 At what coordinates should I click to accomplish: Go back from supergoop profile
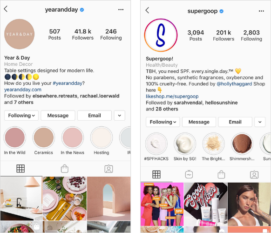pyautogui.click(x=147, y=10)
